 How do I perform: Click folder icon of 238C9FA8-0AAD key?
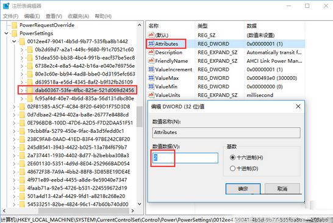pos(22,139)
